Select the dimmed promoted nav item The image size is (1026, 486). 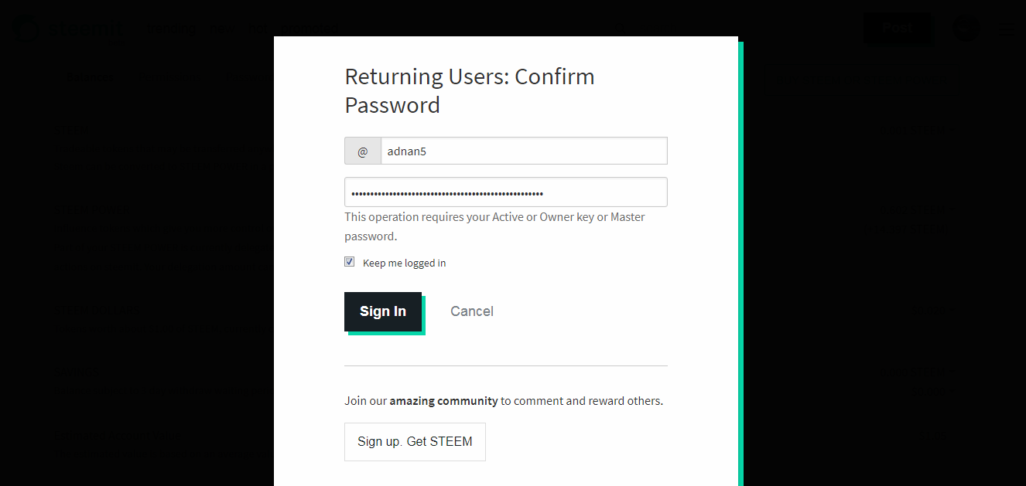310,29
